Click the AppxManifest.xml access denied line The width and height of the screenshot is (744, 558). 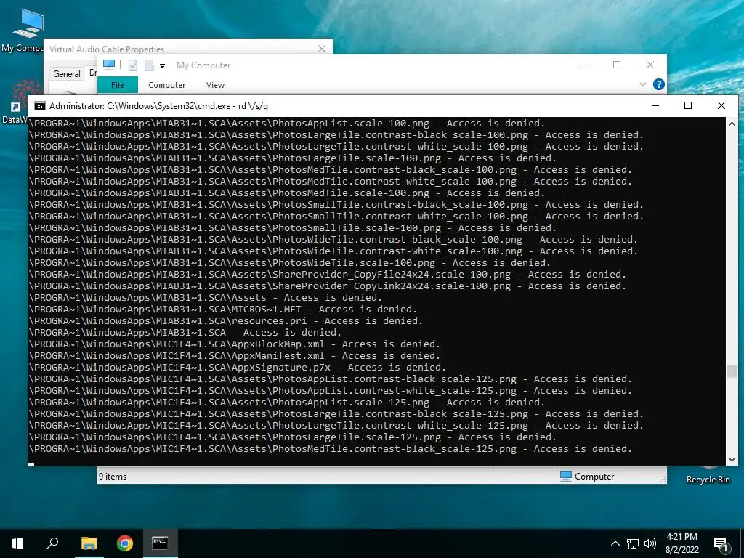[x=235, y=356]
